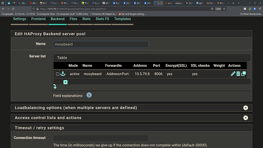The height and width of the screenshot is (148, 263).
Task: Switch to the Frontend tab
Action: (38, 19)
